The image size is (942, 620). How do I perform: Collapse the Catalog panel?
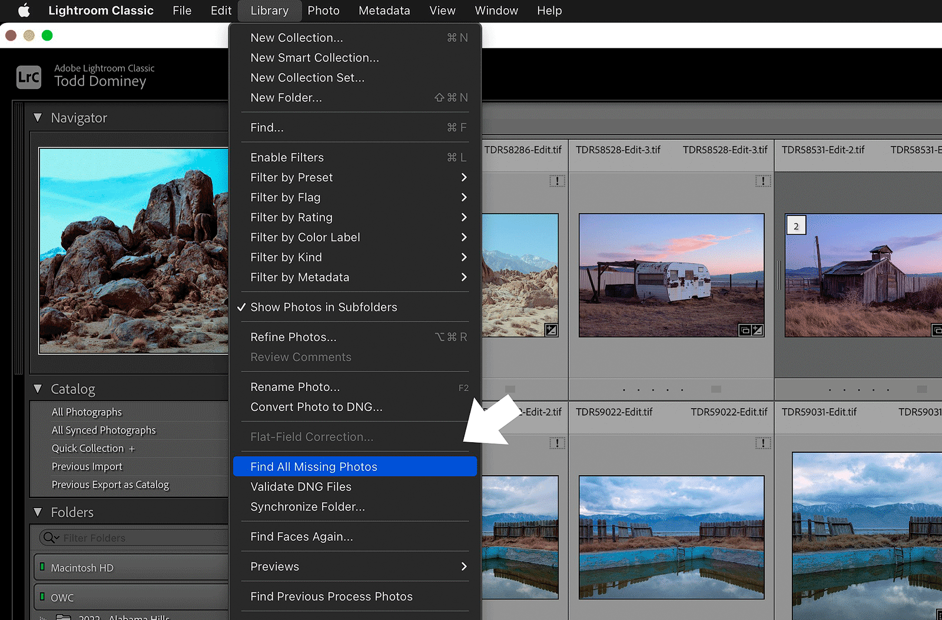click(x=38, y=389)
